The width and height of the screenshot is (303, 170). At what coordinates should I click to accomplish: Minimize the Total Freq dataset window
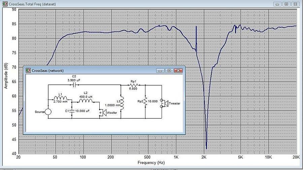click(277, 4)
